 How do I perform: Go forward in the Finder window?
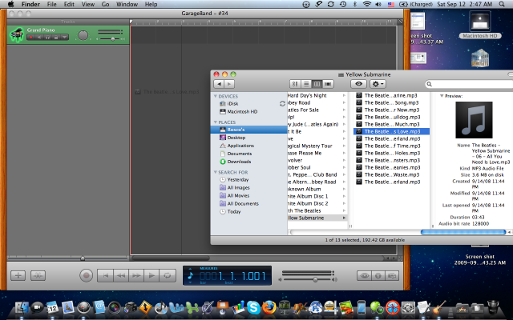pyautogui.click(x=229, y=84)
